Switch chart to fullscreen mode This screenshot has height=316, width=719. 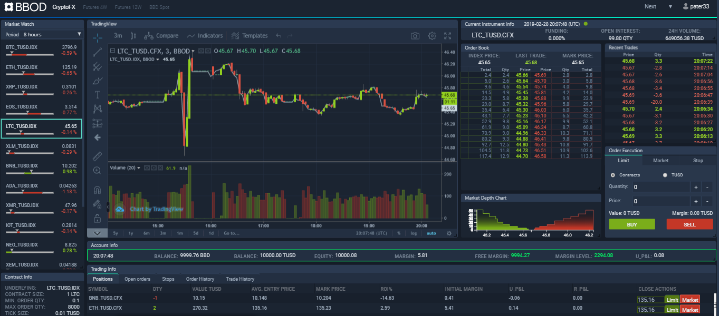click(448, 36)
